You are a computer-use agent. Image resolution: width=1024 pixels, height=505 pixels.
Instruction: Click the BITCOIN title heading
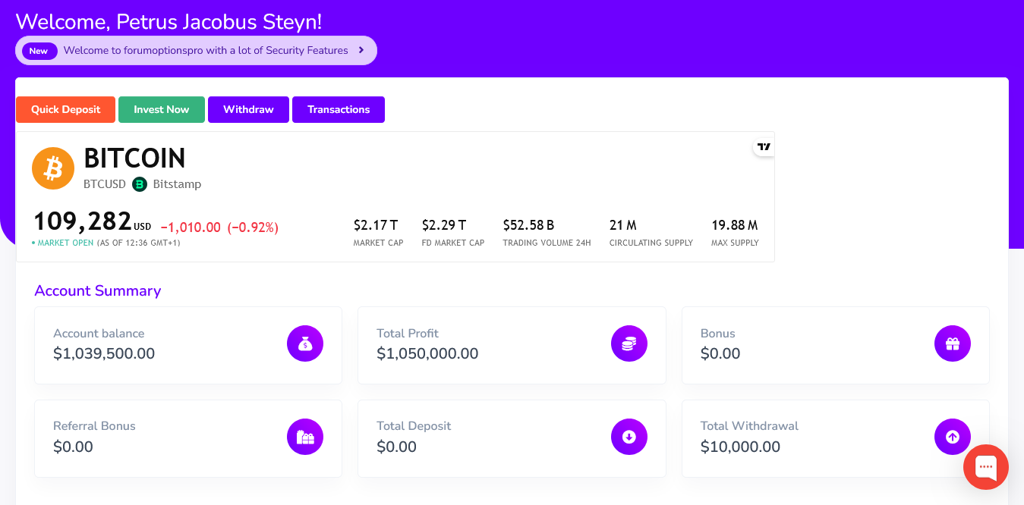134,158
